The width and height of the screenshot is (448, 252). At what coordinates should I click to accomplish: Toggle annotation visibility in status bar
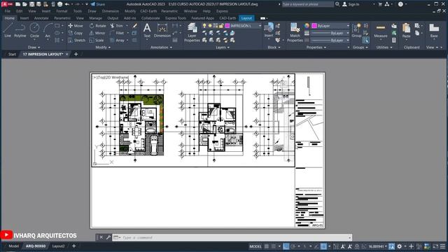(343, 246)
